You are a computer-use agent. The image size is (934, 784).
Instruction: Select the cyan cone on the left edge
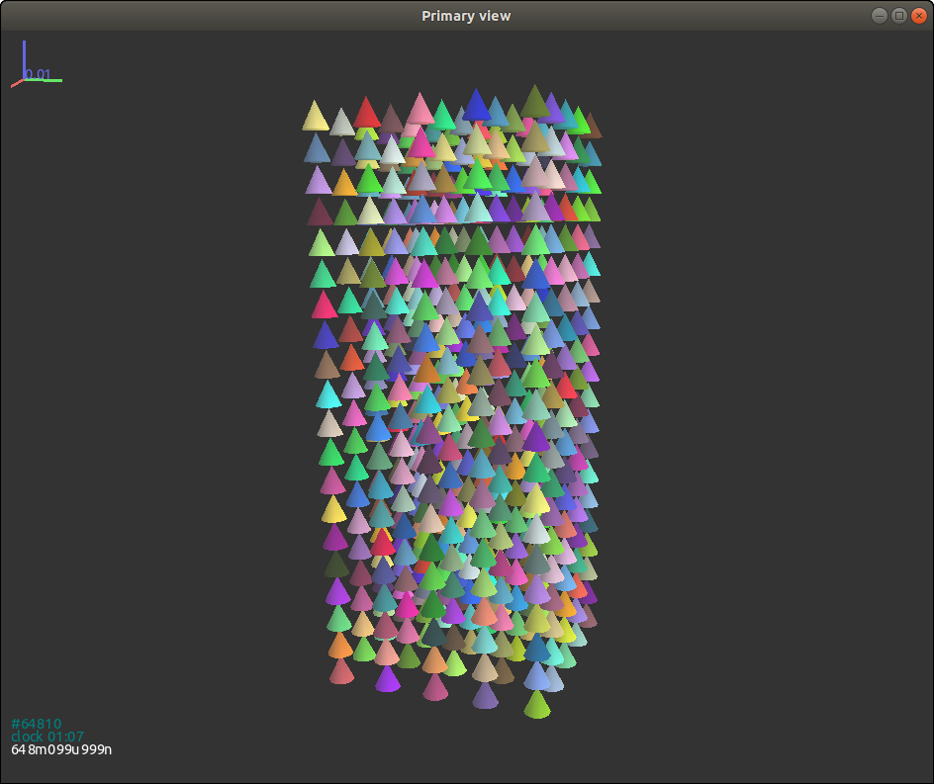click(328, 395)
